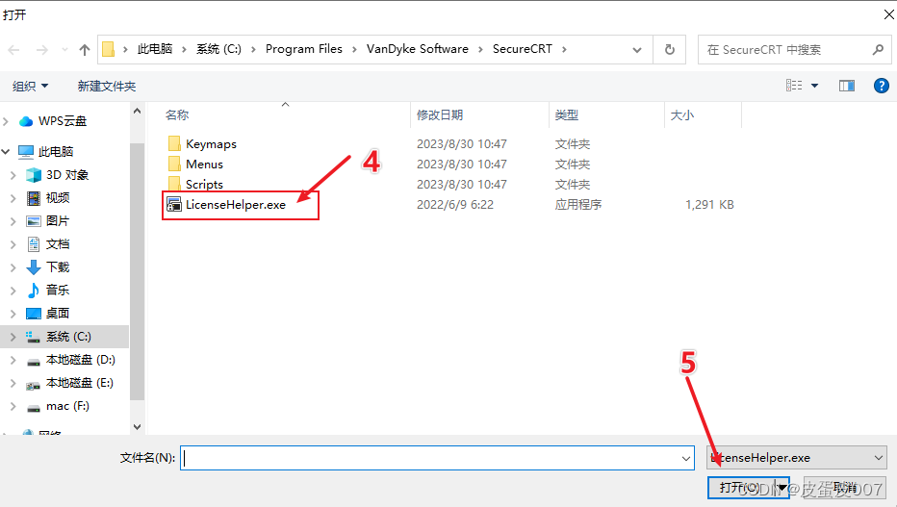Go forward with the right arrow
Viewport: 897px width, 507px height.
(x=41, y=50)
